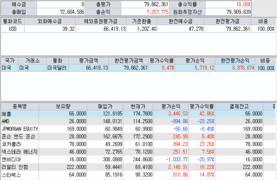Click the 예수금 value field showing 0
This screenshot has height=180, width=277.
pos(61,4)
